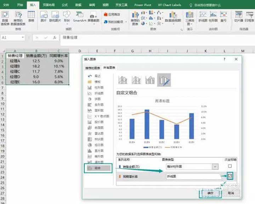The height and width of the screenshot is (204, 255).
Task: Select the column-line on secondary axis subtype
Action: click(136, 80)
